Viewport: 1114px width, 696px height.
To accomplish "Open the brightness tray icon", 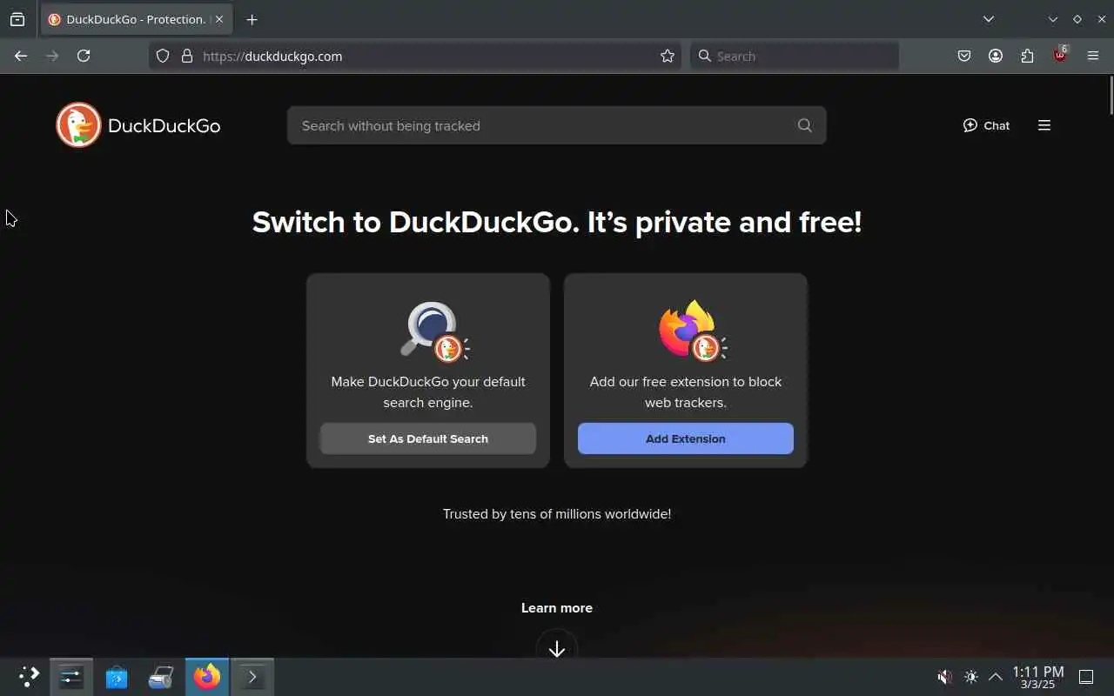I will (x=971, y=677).
